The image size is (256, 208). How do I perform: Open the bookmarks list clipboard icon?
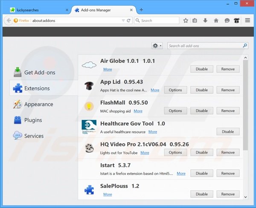[x=195, y=20]
